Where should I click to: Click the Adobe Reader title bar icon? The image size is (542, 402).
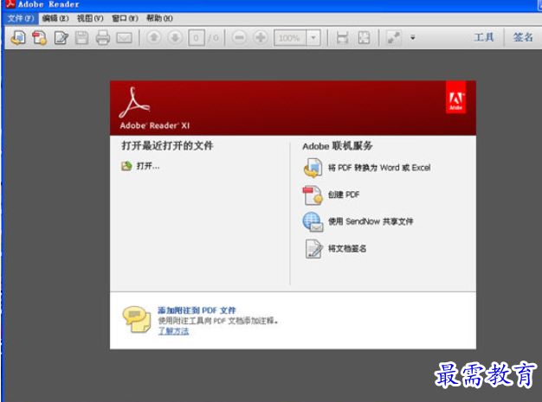coord(10,3)
